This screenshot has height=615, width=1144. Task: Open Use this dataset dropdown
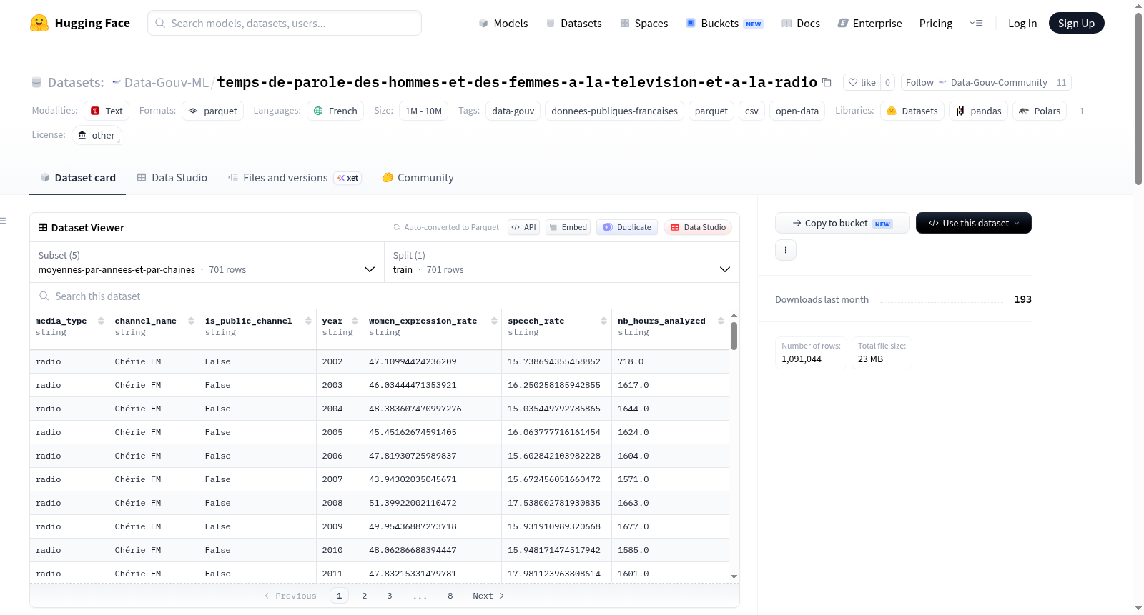tap(974, 223)
